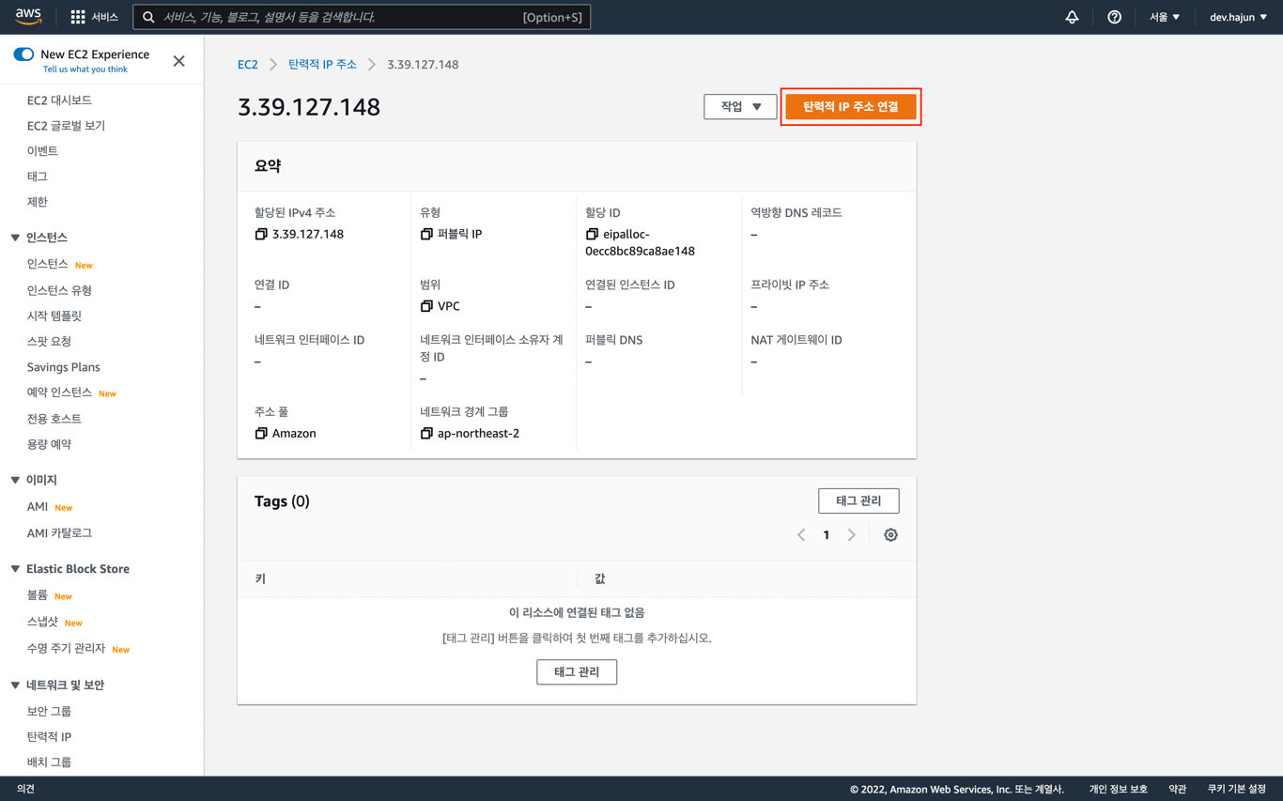
Task: Click 쿠키 기본 설정 footer link
Action: click(x=1237, y=789)
